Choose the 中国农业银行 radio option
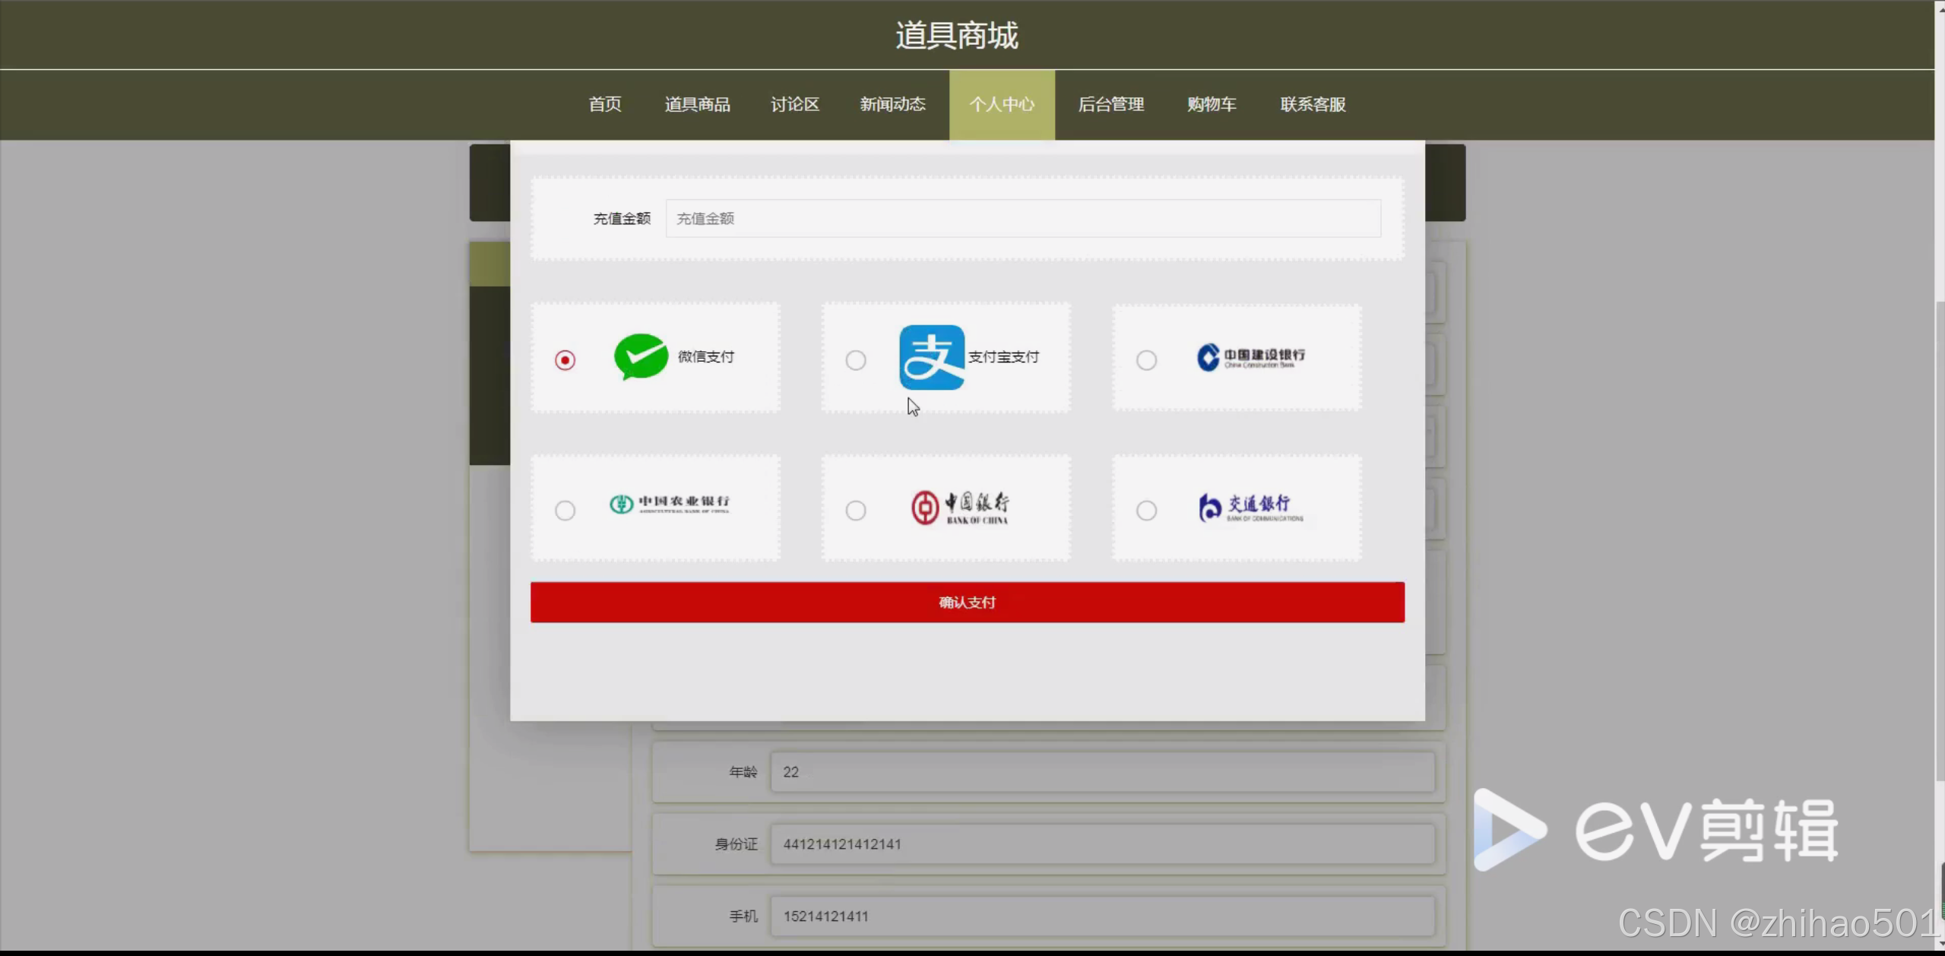Viewport: 1945px width, 956px height. tap(565, 510)
